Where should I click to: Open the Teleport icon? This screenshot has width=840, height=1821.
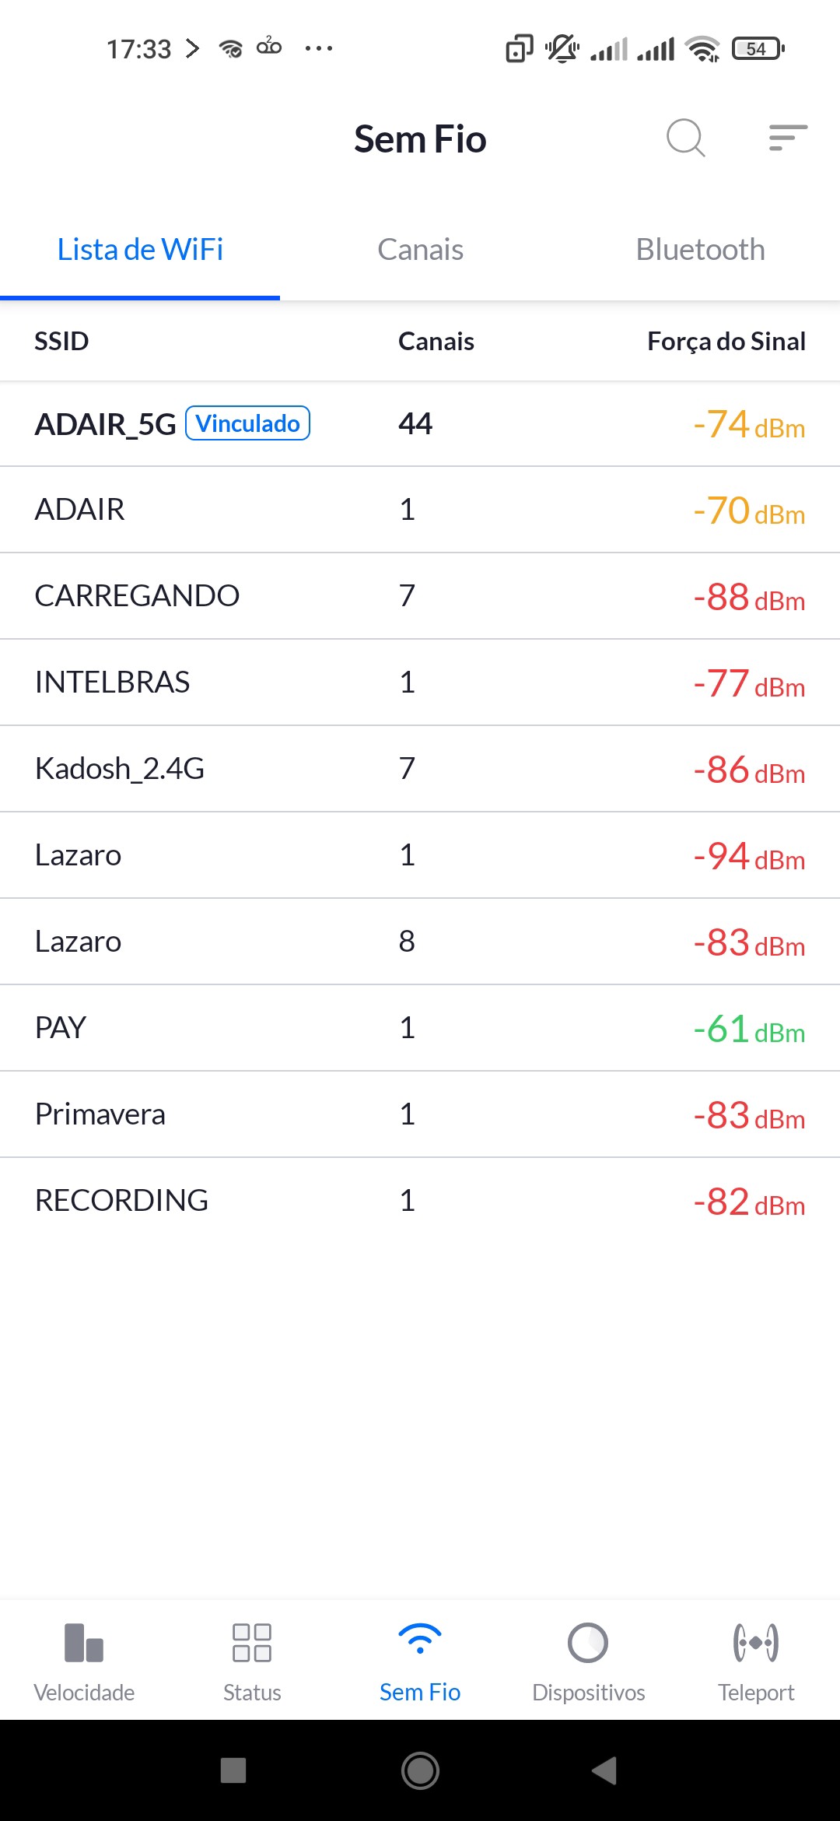coord(756,1642)
